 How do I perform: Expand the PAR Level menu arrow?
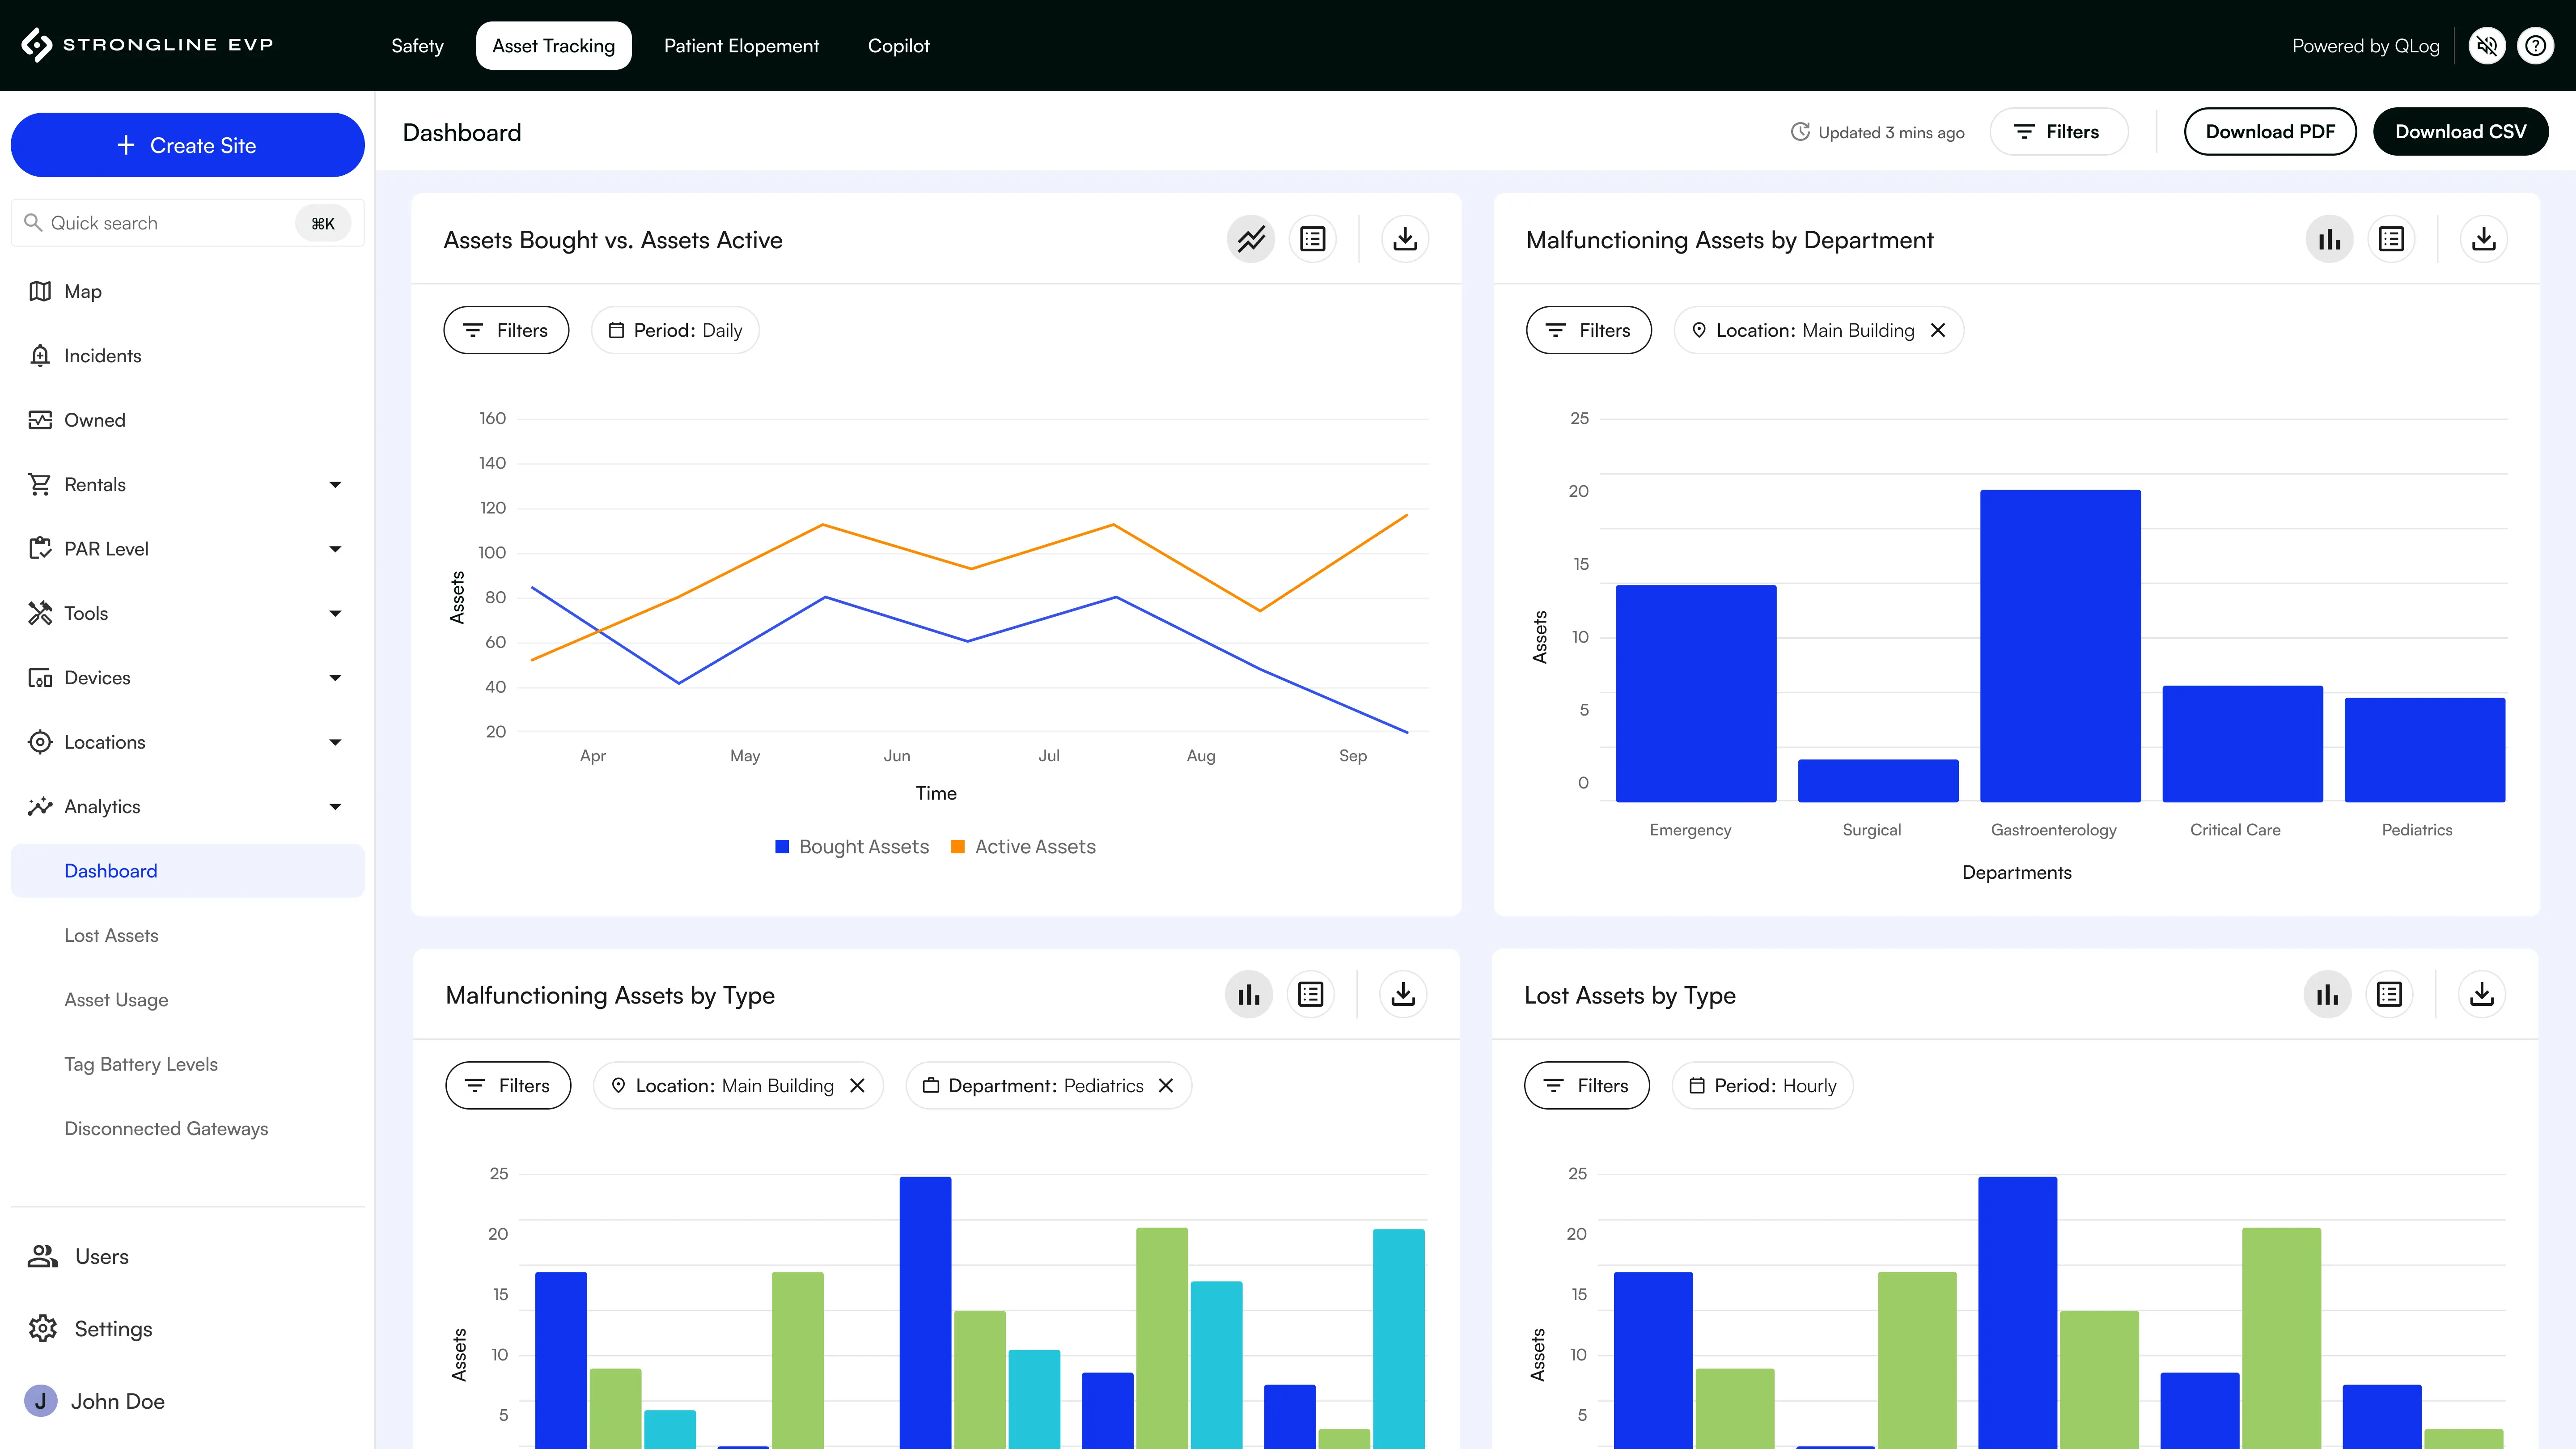[335, 549]
